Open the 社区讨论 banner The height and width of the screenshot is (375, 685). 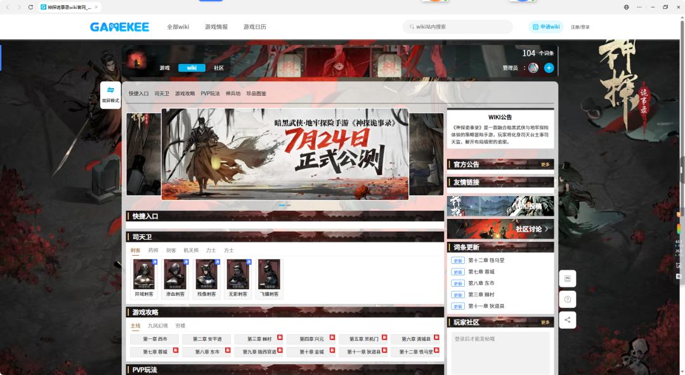pyautogui.click(x=500, y=229)
